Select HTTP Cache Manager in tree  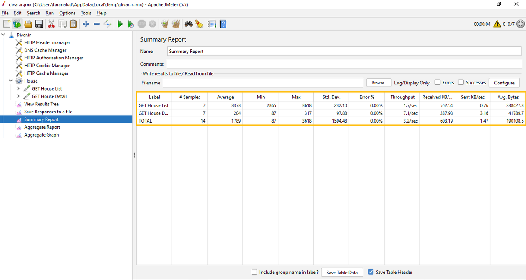tap(46, 73)
